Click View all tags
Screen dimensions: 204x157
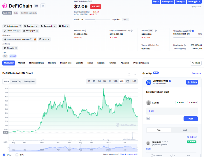(x=13, y=56)
